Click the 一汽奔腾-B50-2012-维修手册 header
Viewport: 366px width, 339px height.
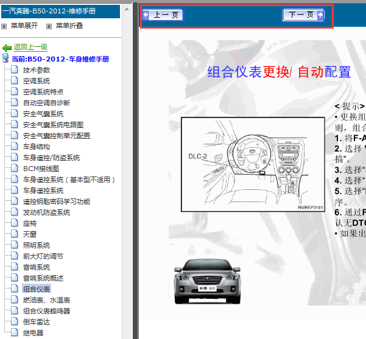(x=60, y=11)
